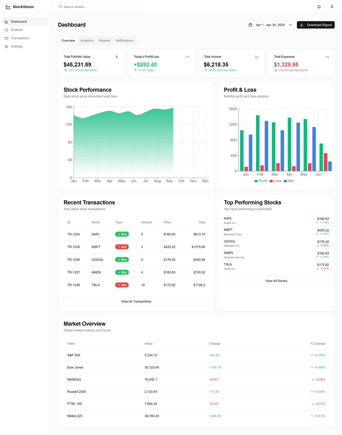Open Settings in the sidebar
Image resolution: width=342 pixels, height=435 pixels.
pyautogui.click(x=25, y=46)
